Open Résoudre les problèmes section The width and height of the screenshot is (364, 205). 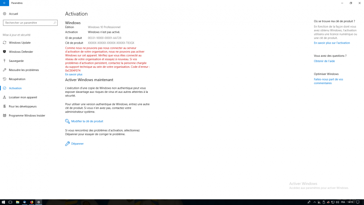point(24,70)
